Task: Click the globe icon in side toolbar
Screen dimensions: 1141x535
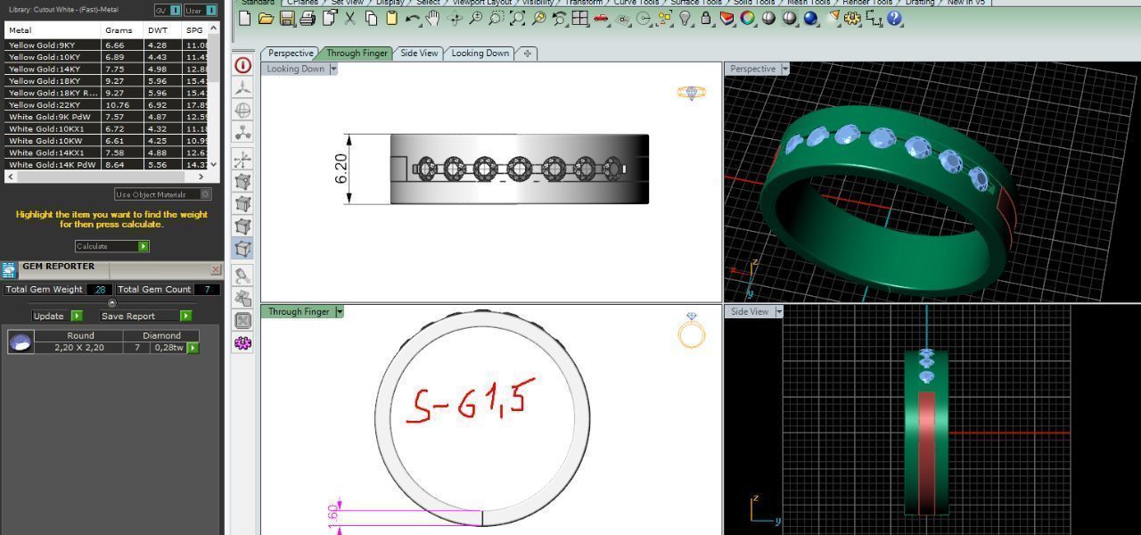Action: (242, 111)
